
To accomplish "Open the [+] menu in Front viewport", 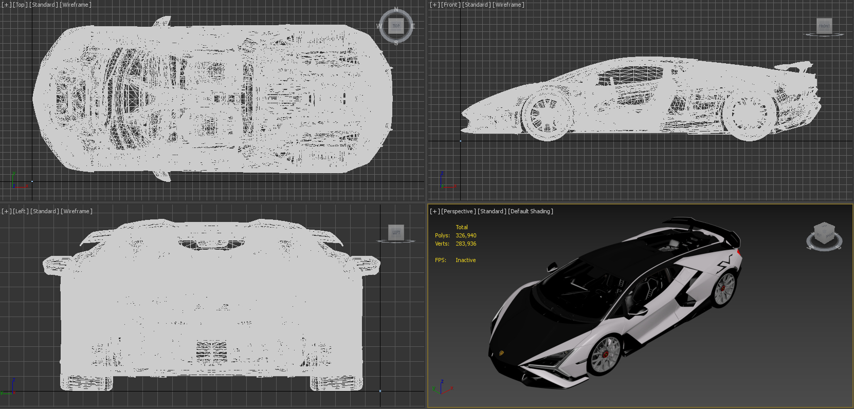I will coord(435,5).
